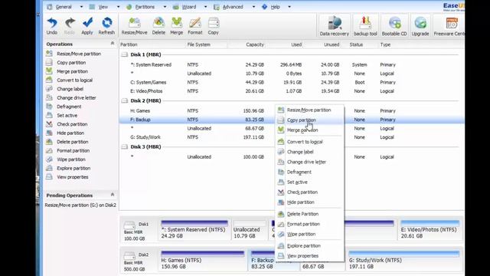Image resolution: width=490 pixels, height=276 pixels.
Task: Choose Change label in the context menu
Action: 309,152
